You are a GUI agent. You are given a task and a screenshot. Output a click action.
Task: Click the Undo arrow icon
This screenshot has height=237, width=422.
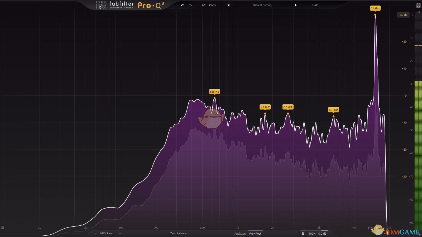coord(183,5)
